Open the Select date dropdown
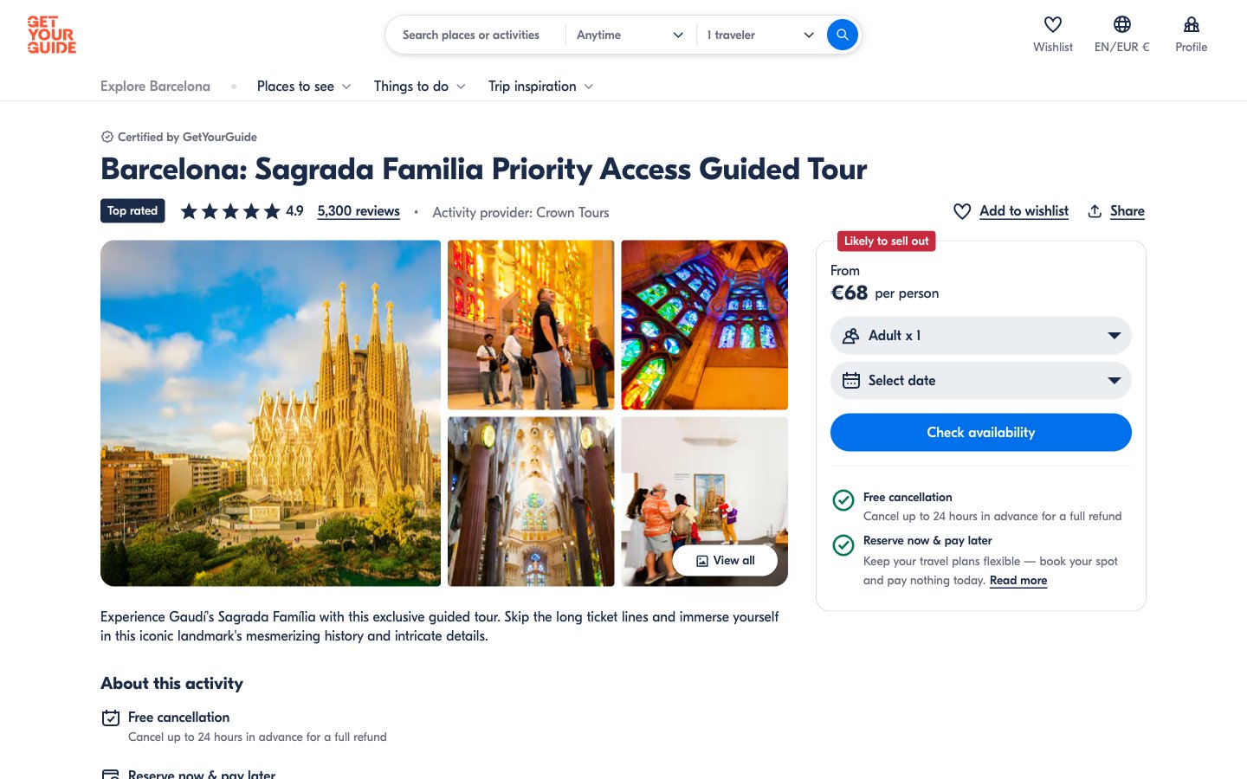 click(980, 381)
